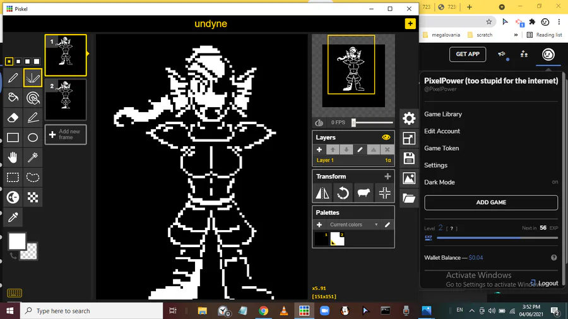Click the Align to center transform icon
Screen dimensions: 568x319
tap(384, 193)
